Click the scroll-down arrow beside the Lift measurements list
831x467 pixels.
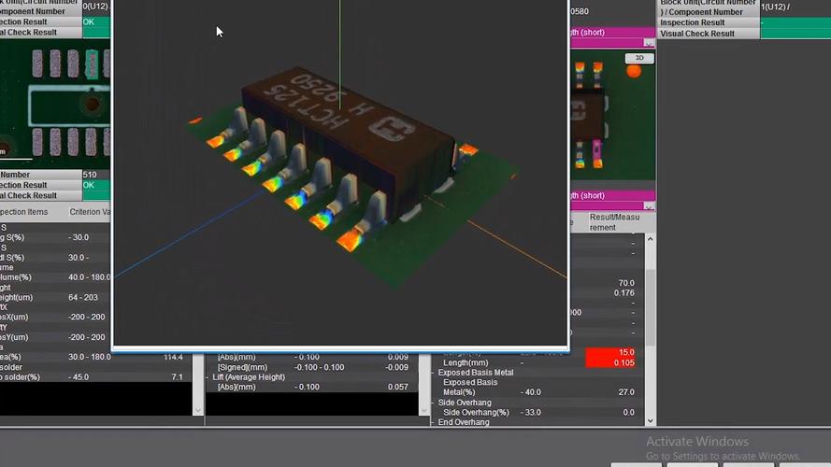pyautogui.click(x=424, y=410)
